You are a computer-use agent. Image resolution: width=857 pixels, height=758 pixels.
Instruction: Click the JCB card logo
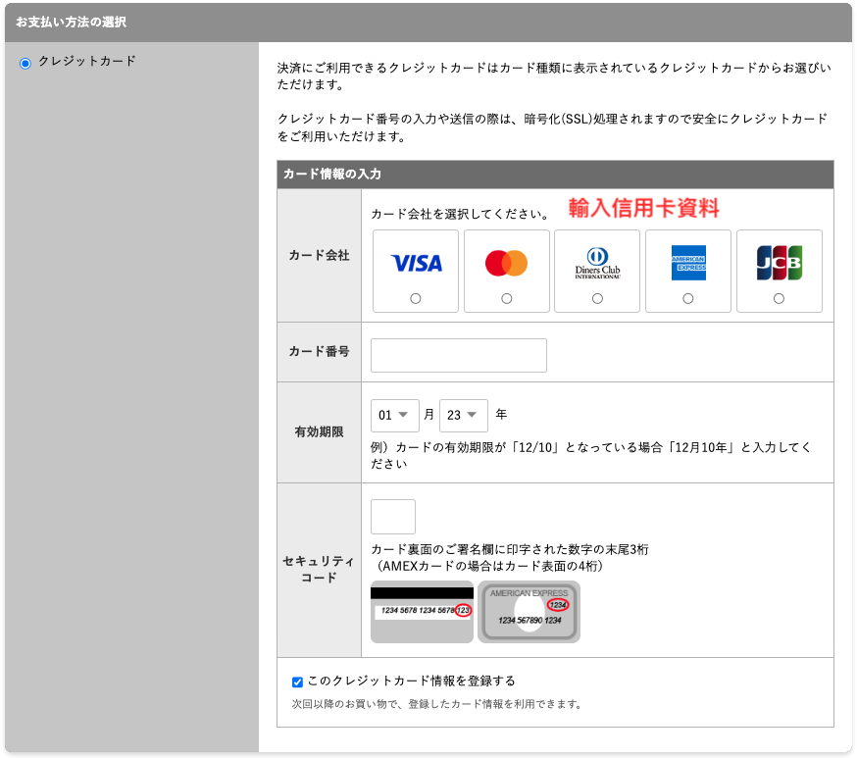coord(779,263)
